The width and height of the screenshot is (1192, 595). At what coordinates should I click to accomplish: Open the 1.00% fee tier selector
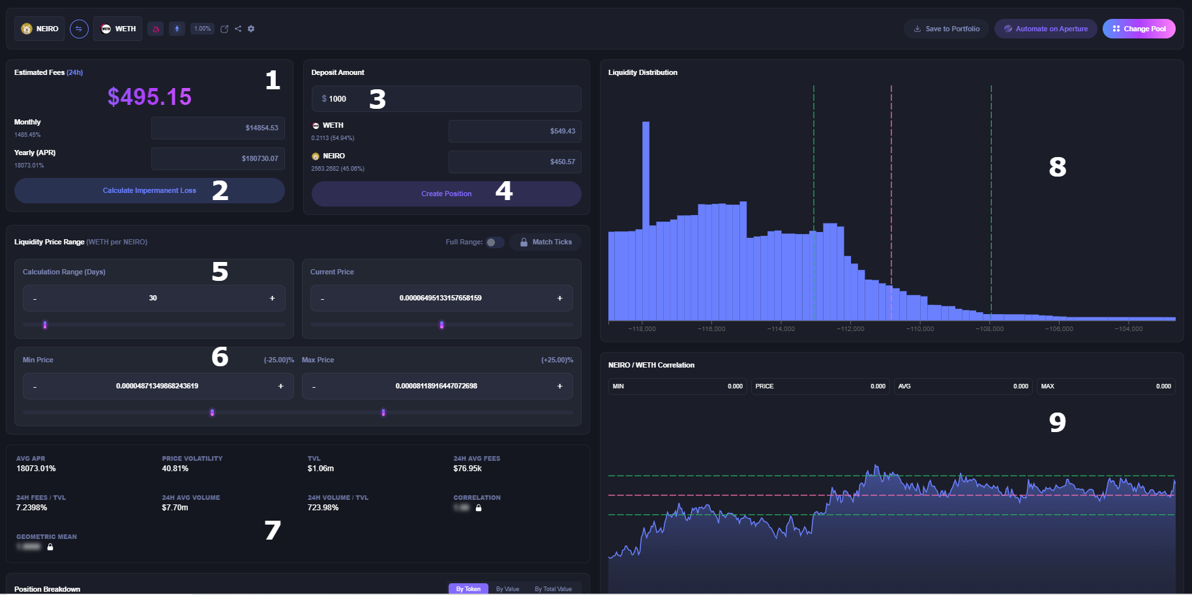[202, 29]
